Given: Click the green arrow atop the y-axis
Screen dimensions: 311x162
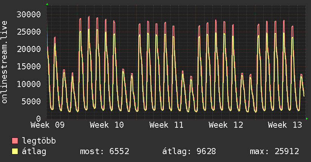Looking at the screenshot, I should click(47, 4).
